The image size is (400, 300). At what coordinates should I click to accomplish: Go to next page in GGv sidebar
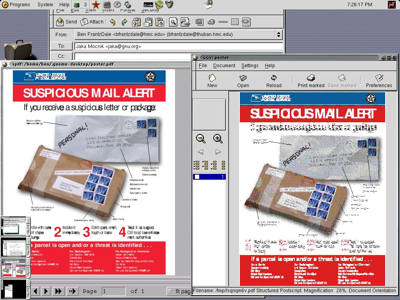coord(218,152)
